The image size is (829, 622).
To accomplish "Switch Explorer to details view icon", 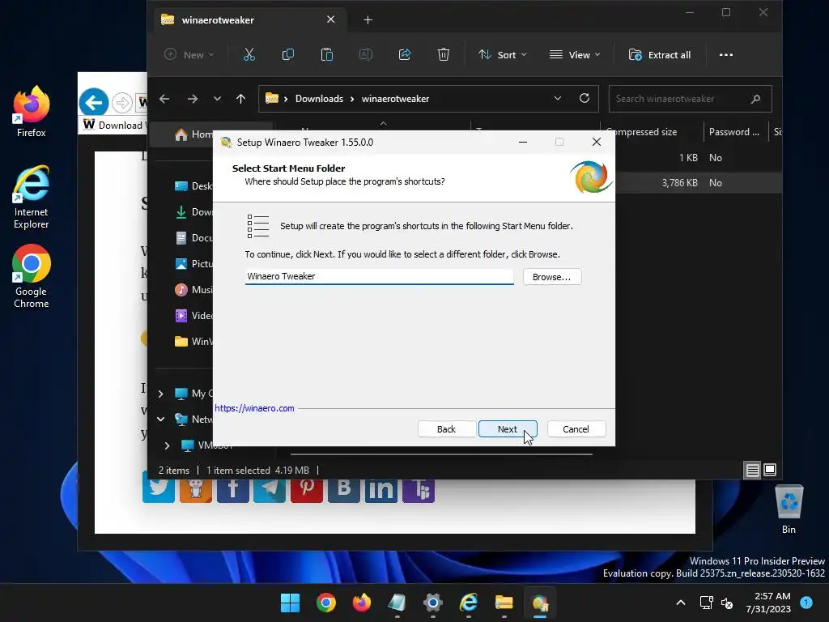I will [x=752, y=470].
